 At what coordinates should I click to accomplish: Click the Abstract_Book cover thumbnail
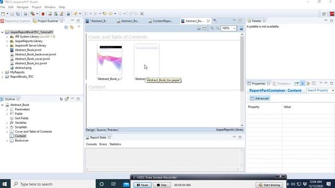pos(109,60)
